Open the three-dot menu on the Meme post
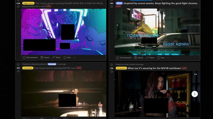This screenshot has width=213, height=119. 168,58
